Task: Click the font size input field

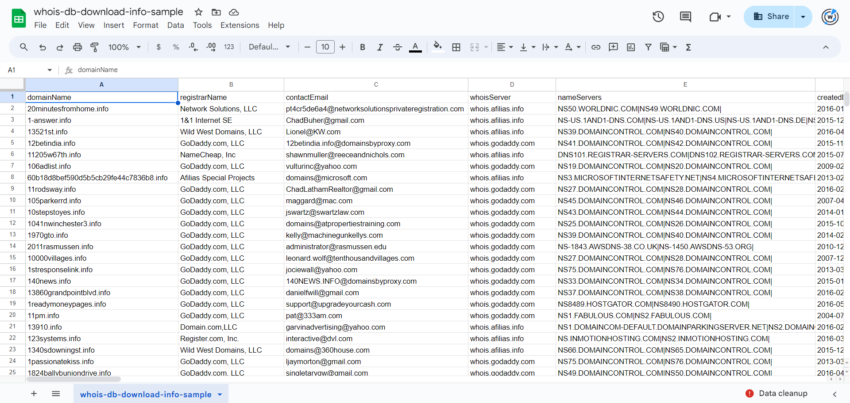Action: (325, 47)
